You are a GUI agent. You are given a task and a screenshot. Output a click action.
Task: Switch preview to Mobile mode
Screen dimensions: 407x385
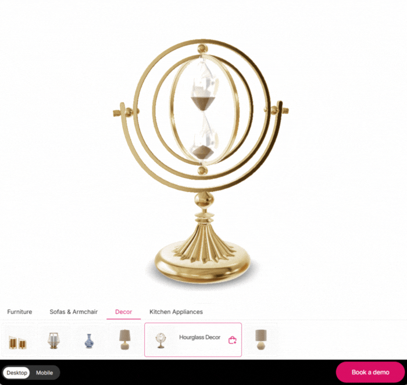(44, 373)
